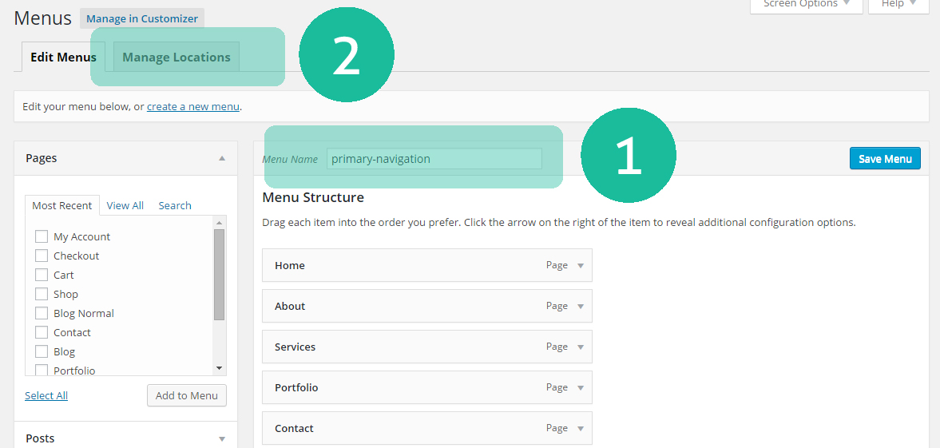Expand the Contact menu item arrow
This screenshot has width=940, height=448.
pos(581,429)
